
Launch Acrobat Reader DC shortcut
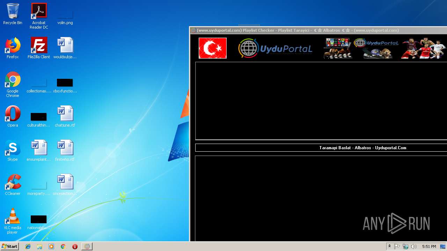[x=39, y=16]
